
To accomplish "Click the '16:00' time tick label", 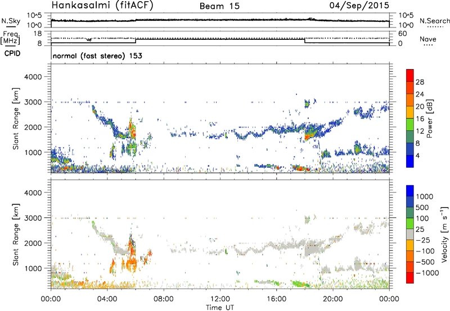I will click(276, 299).
